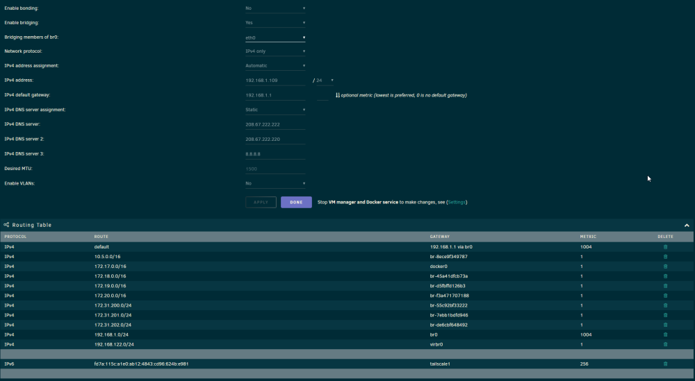Select the '10.5.0.0/16' route cell
The width and height of the screenshot is (695, 381).
(x=107, y=257)
